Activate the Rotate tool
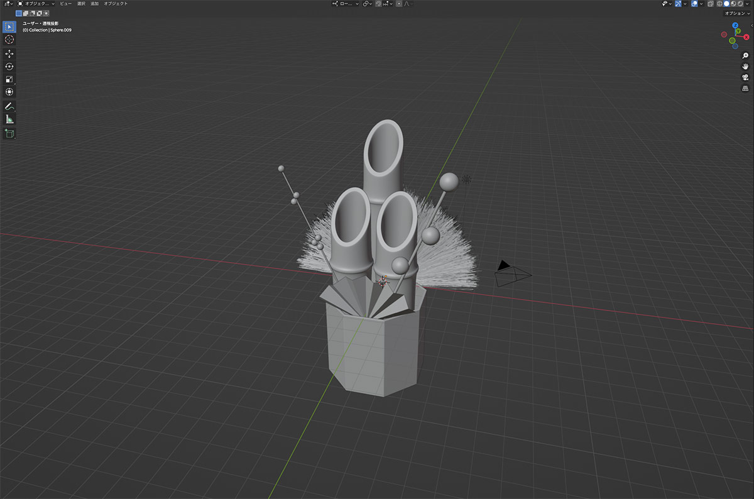Viewport: 754px width, 499px height. (x=9, y=66)
